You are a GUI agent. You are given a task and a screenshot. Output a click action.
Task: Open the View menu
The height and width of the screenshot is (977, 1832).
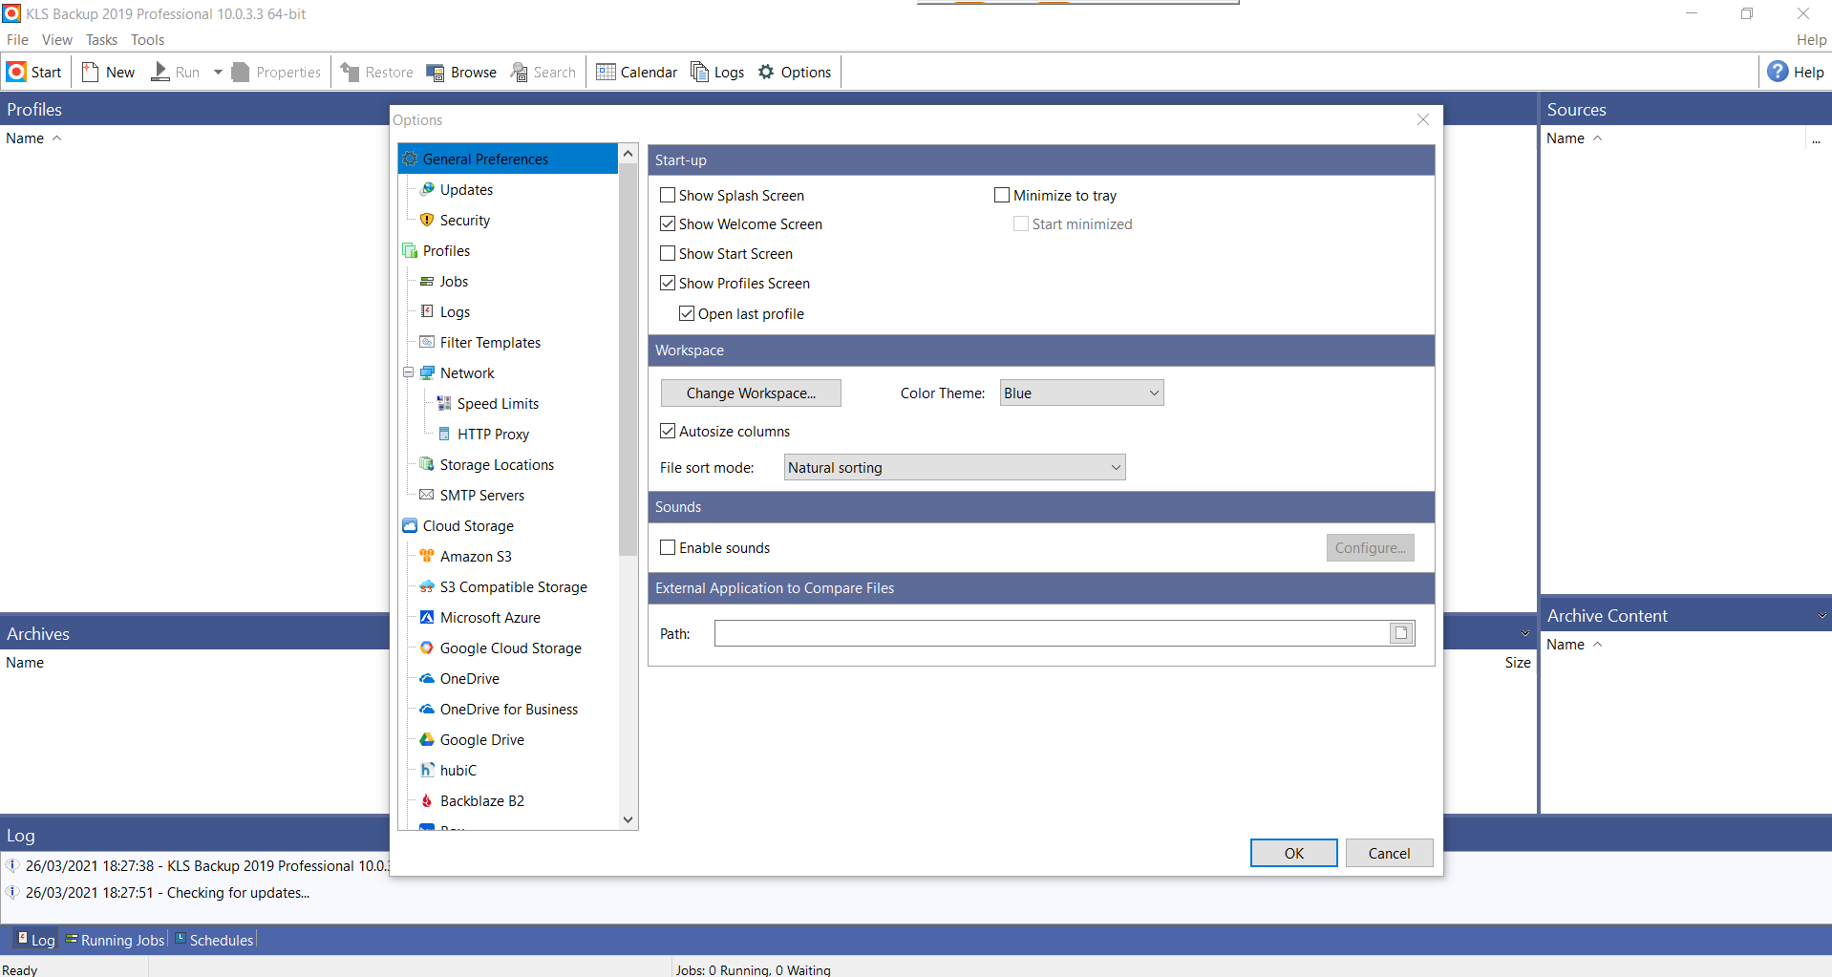[57, 39]
